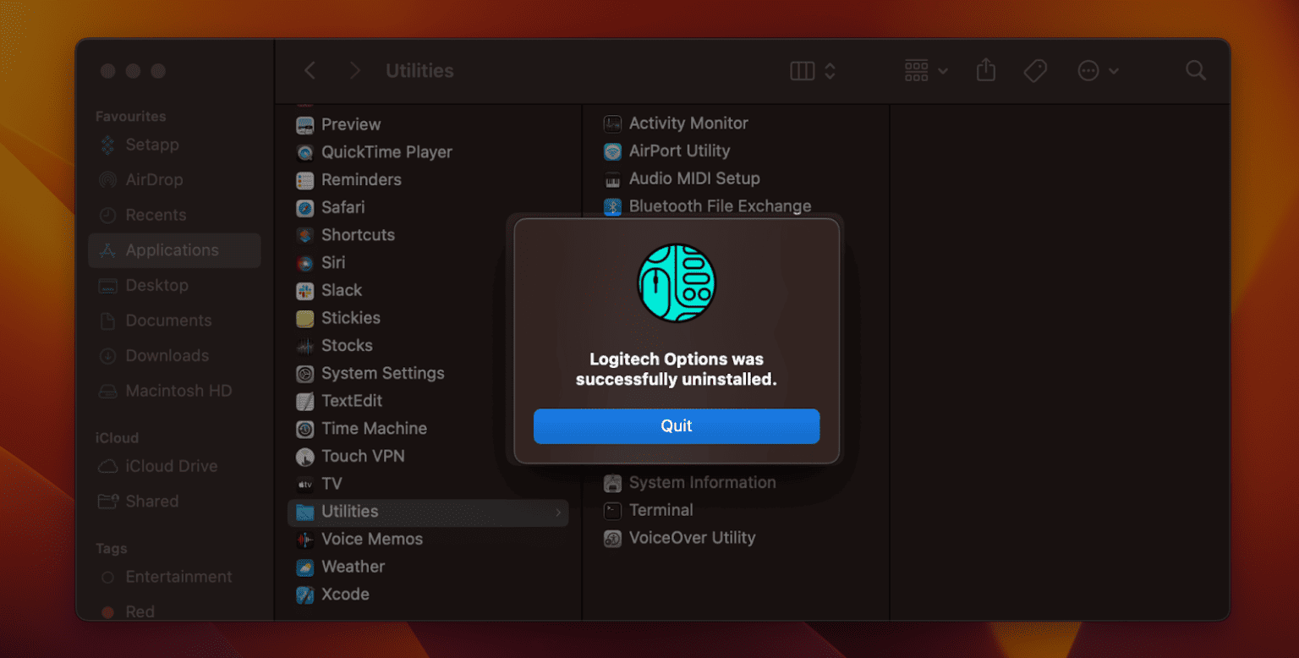Click the Share icon in toolbar
Image resolution: width=1299 pixels, height=658 pixels.
point(985,71)
